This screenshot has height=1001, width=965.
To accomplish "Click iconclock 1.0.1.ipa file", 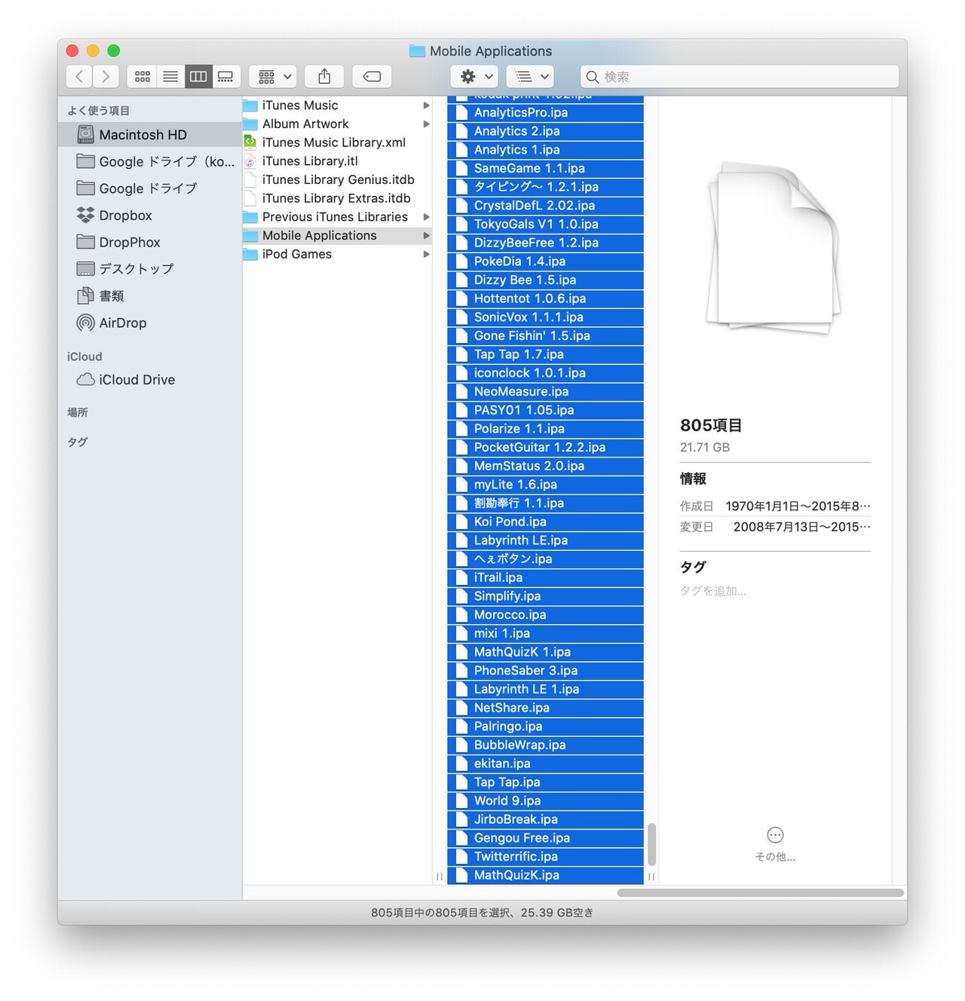I will pos(545,373).
